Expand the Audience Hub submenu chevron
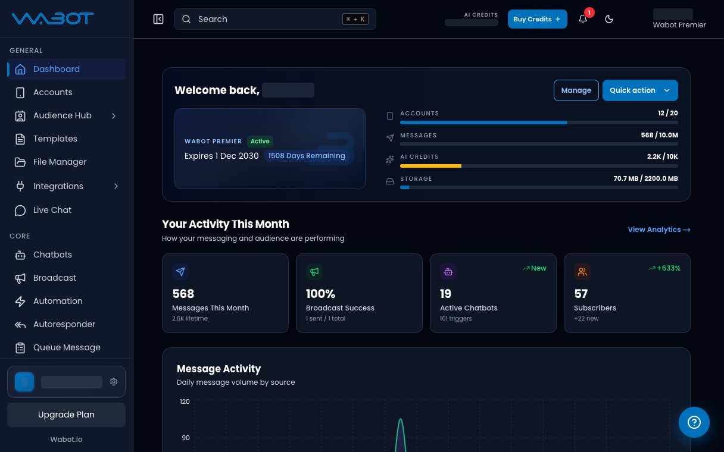The width and height of the screenshot is (724, 452). tap(114, 115)
